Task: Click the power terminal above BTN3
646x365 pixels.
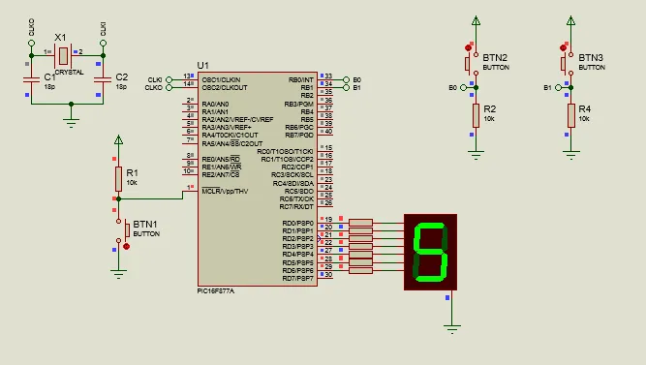Action: (571, 21)
